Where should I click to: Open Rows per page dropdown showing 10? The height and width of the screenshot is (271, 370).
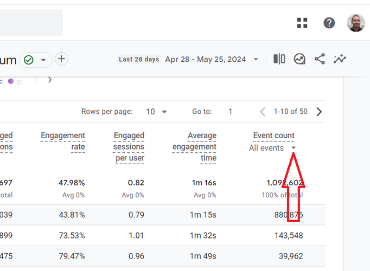click(156, 112)
